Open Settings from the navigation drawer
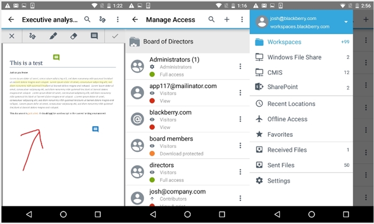The image size is (374, 224). [x=278, y=181]
